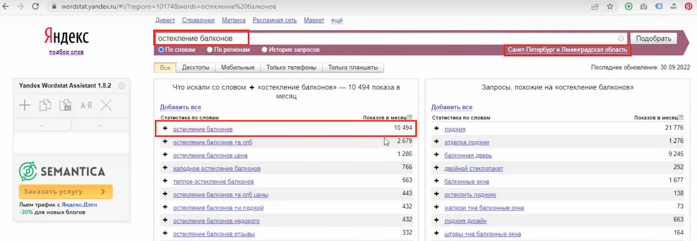This screenshot has height=241, width=697.
Task: Open the Pinterest browser extension
Action: [x=688, y=7]
